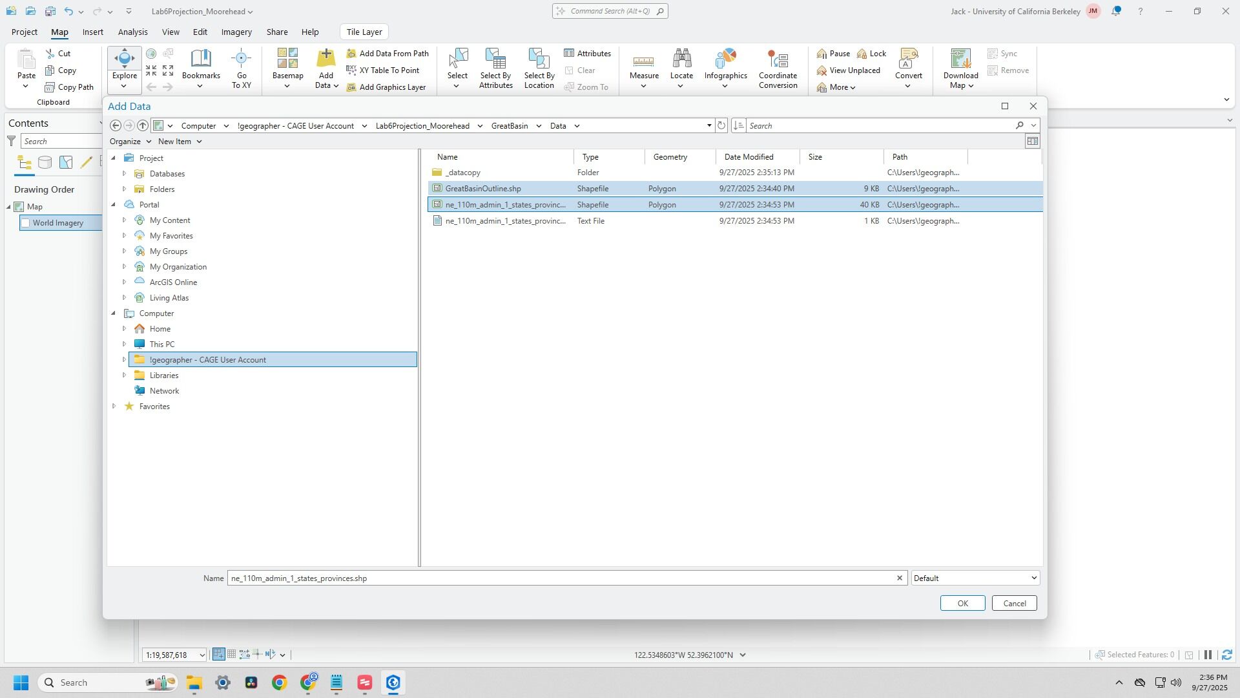The image size is (1240, 698).
Task: Toggle the snapping button in status bar
Action: pyautogui.click(x=219, y=655)
